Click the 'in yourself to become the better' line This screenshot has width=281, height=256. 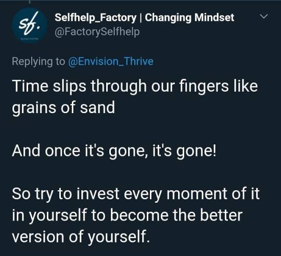[x=127, y=215]
